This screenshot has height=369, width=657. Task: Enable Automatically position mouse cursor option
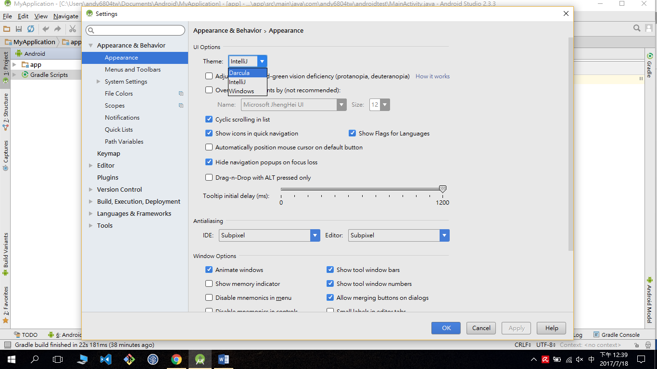click(209, 147)
